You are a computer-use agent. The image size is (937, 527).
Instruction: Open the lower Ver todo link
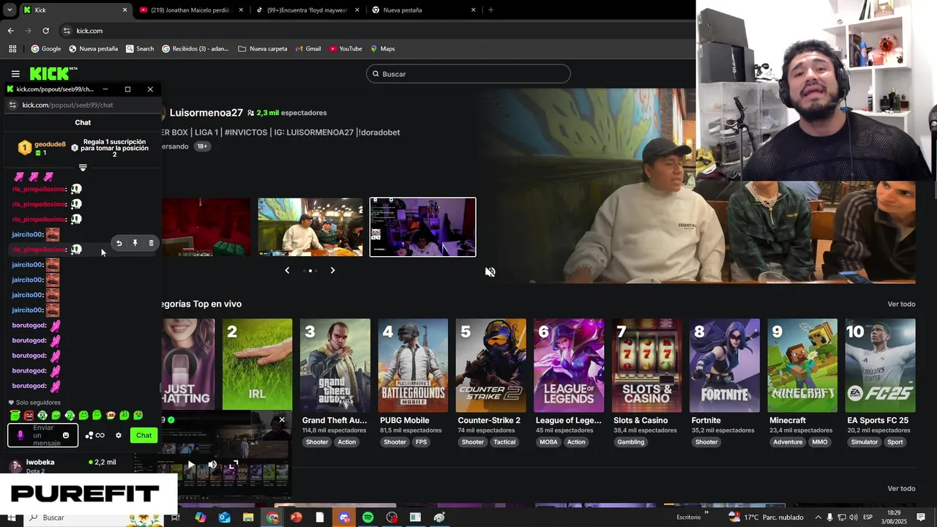coord(901,489)
